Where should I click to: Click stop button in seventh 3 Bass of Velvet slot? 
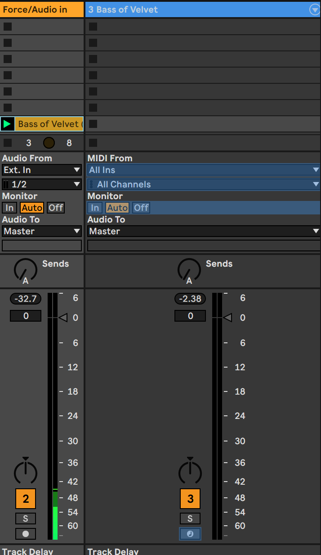(x=93, y=123)
